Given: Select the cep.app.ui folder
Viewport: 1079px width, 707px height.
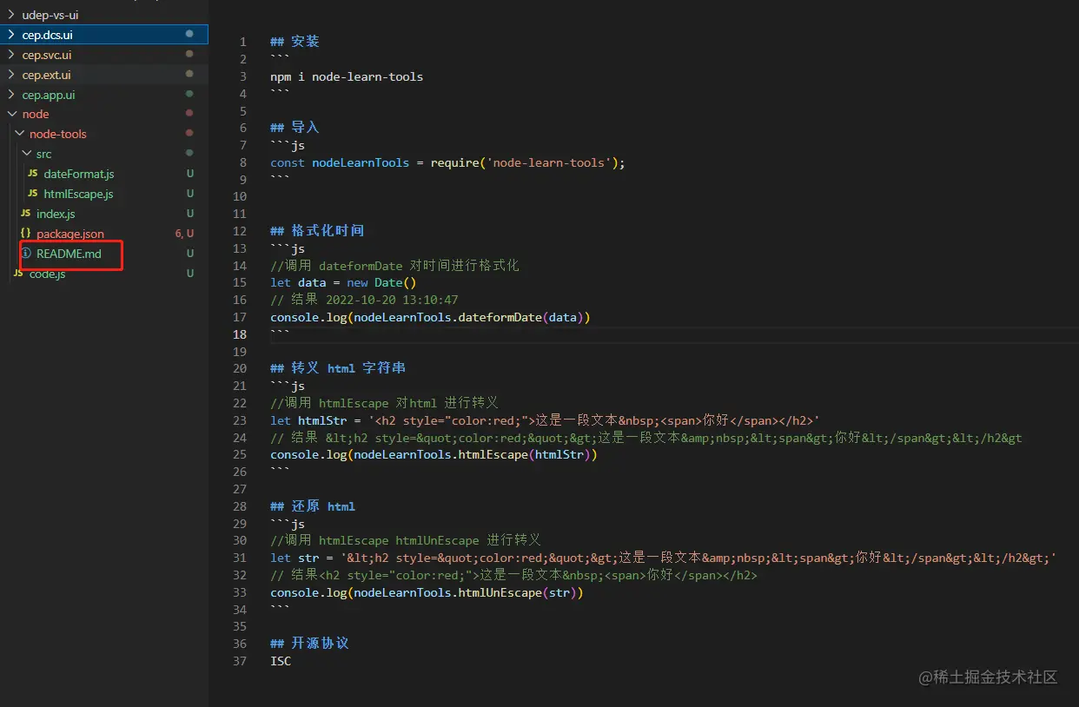Looking at the screenshot, I should click(49, 95).
